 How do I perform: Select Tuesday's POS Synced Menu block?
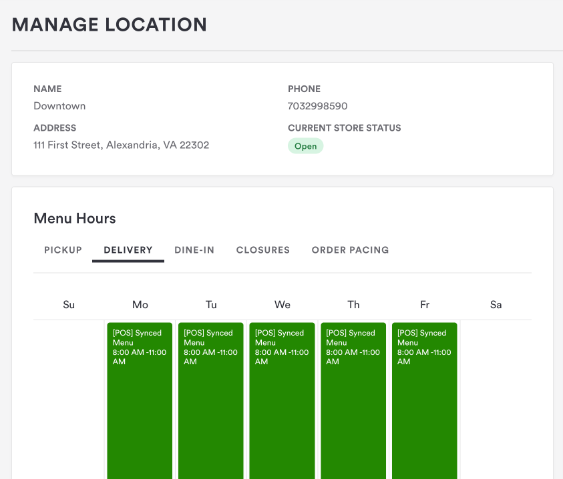[211, 400]
